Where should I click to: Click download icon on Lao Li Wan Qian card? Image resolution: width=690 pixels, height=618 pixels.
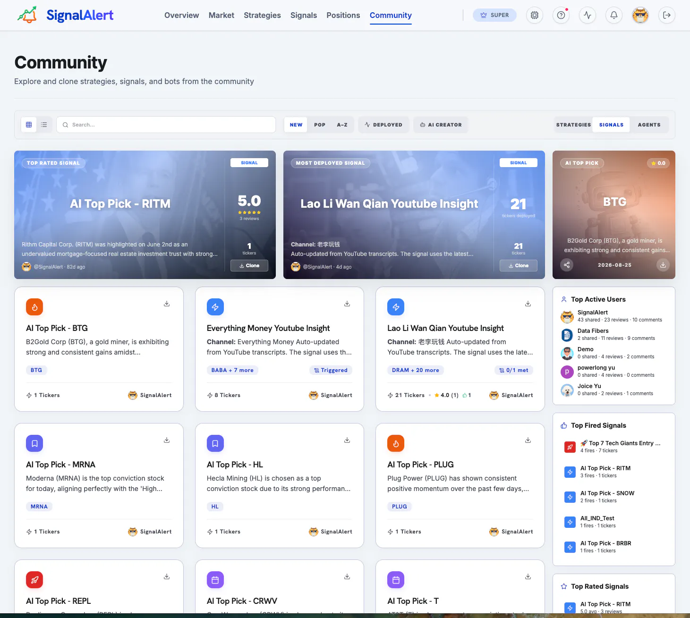point(528,304)
